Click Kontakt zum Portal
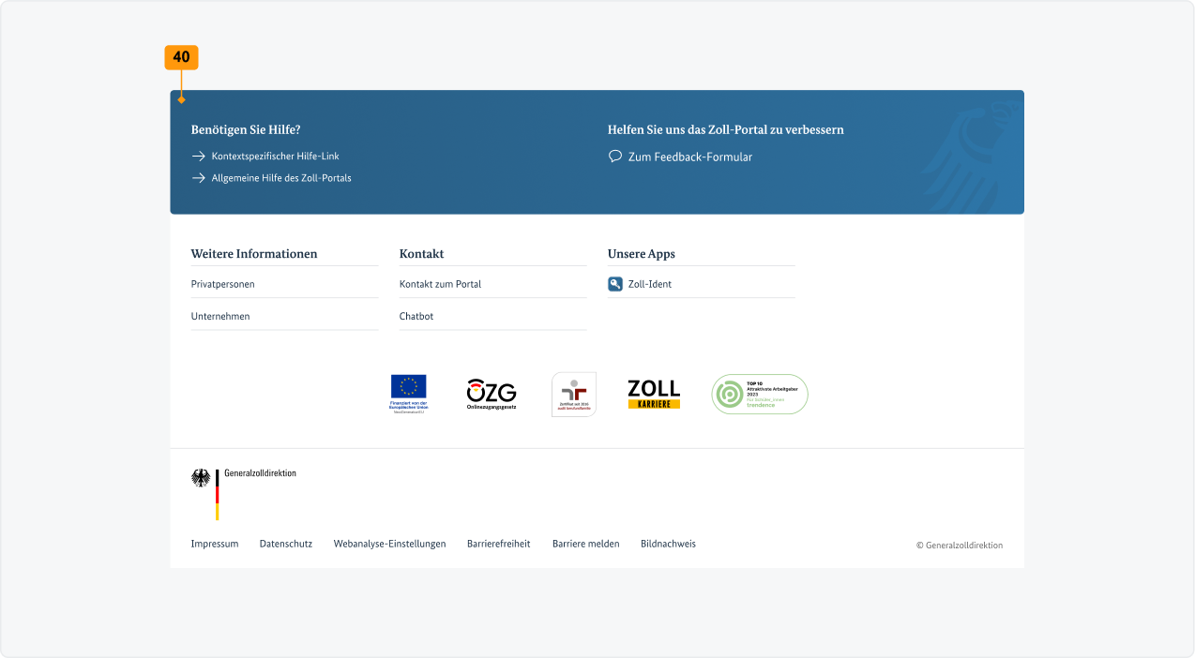This screenshot has height=658, width=1195. (440, 284)
